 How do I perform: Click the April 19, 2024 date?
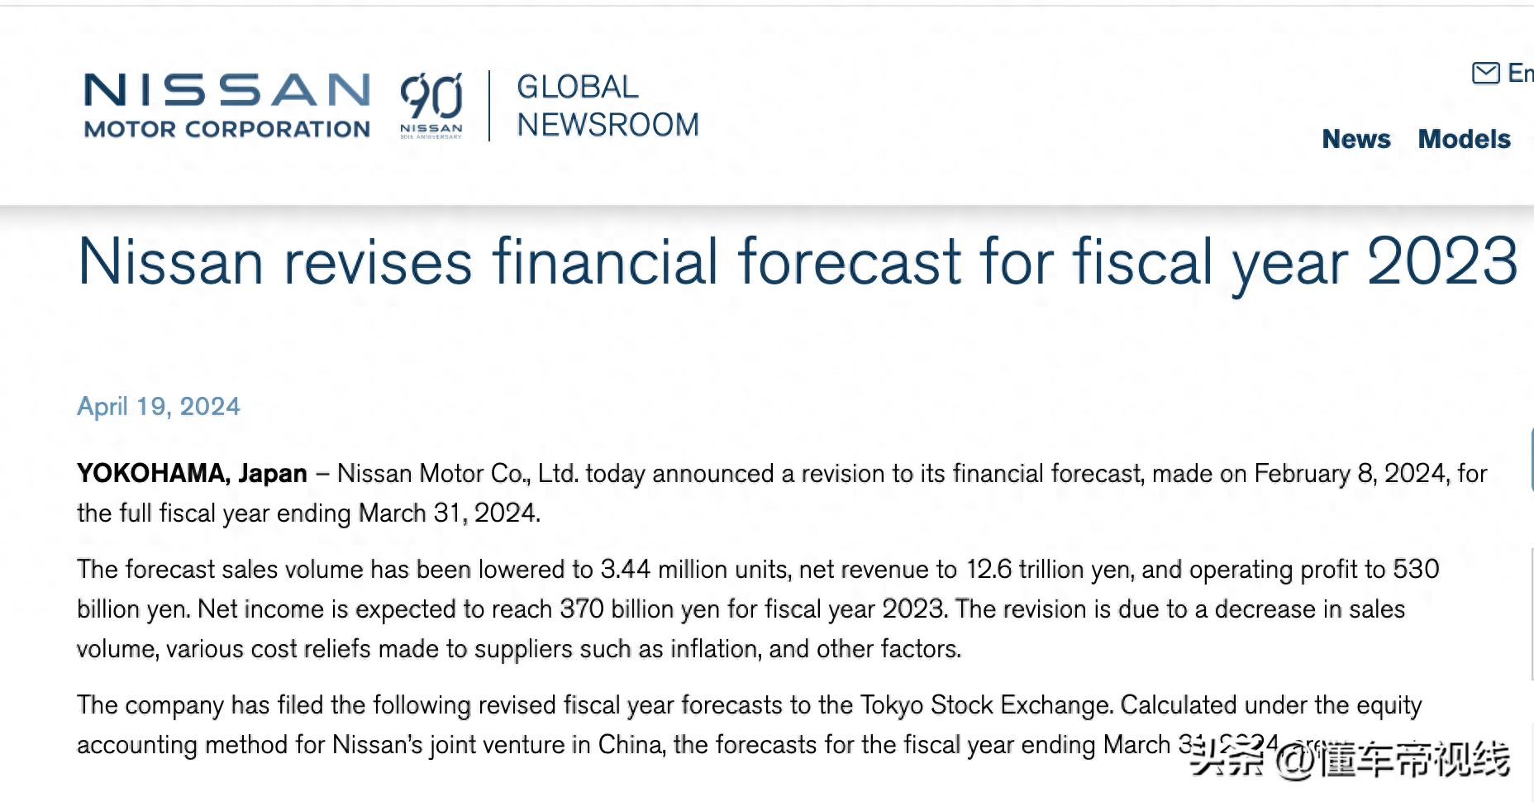[x=159, y=406]
